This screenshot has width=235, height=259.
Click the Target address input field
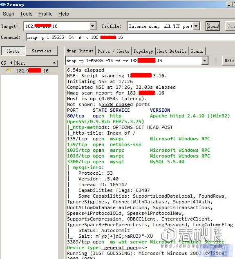pos(57,26)
